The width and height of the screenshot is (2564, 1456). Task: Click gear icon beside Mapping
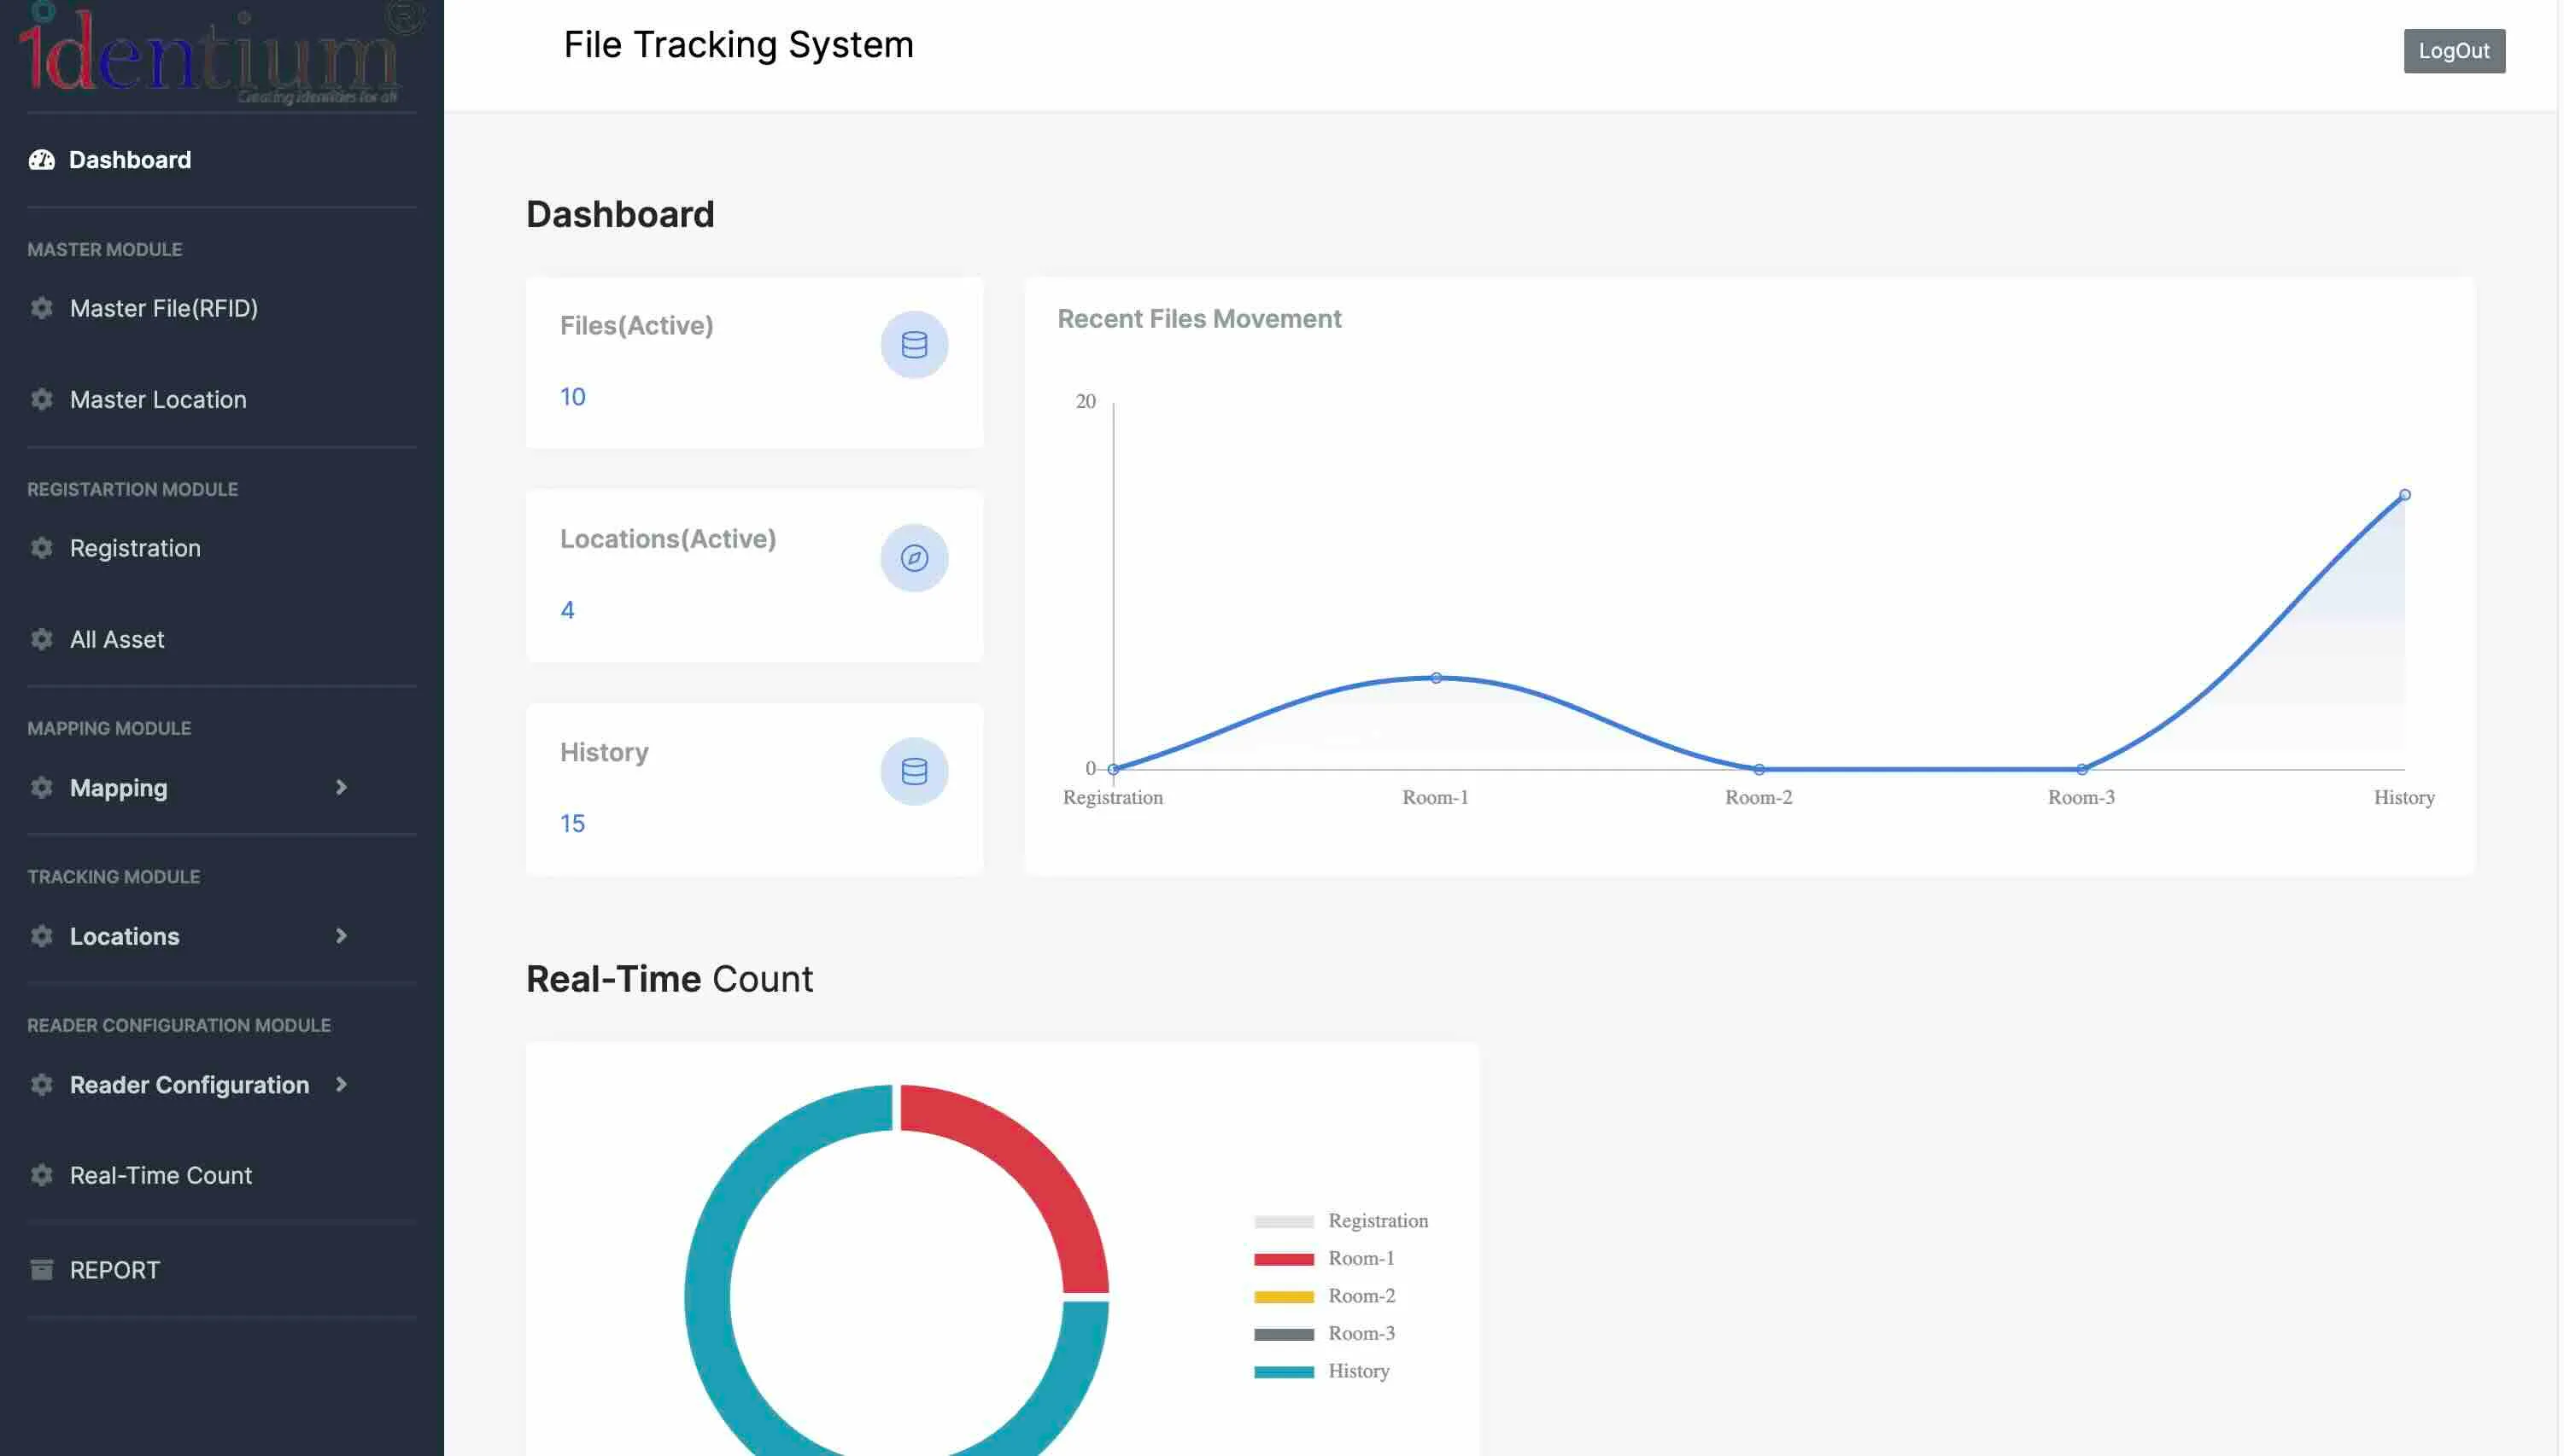click(41, 788)
